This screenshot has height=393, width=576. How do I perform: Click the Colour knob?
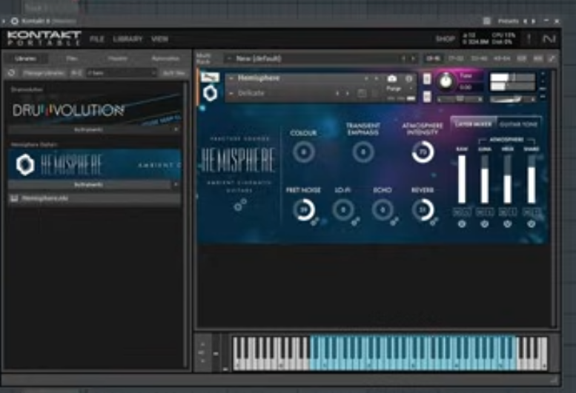[x=303, y=152]
